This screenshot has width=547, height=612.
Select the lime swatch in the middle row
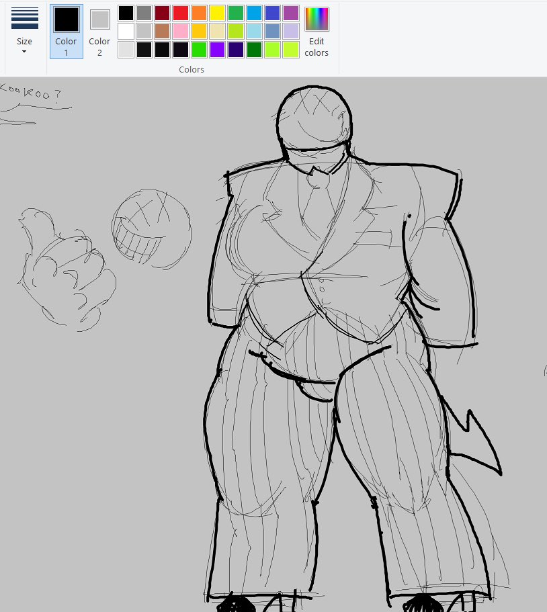click(236, 31)
